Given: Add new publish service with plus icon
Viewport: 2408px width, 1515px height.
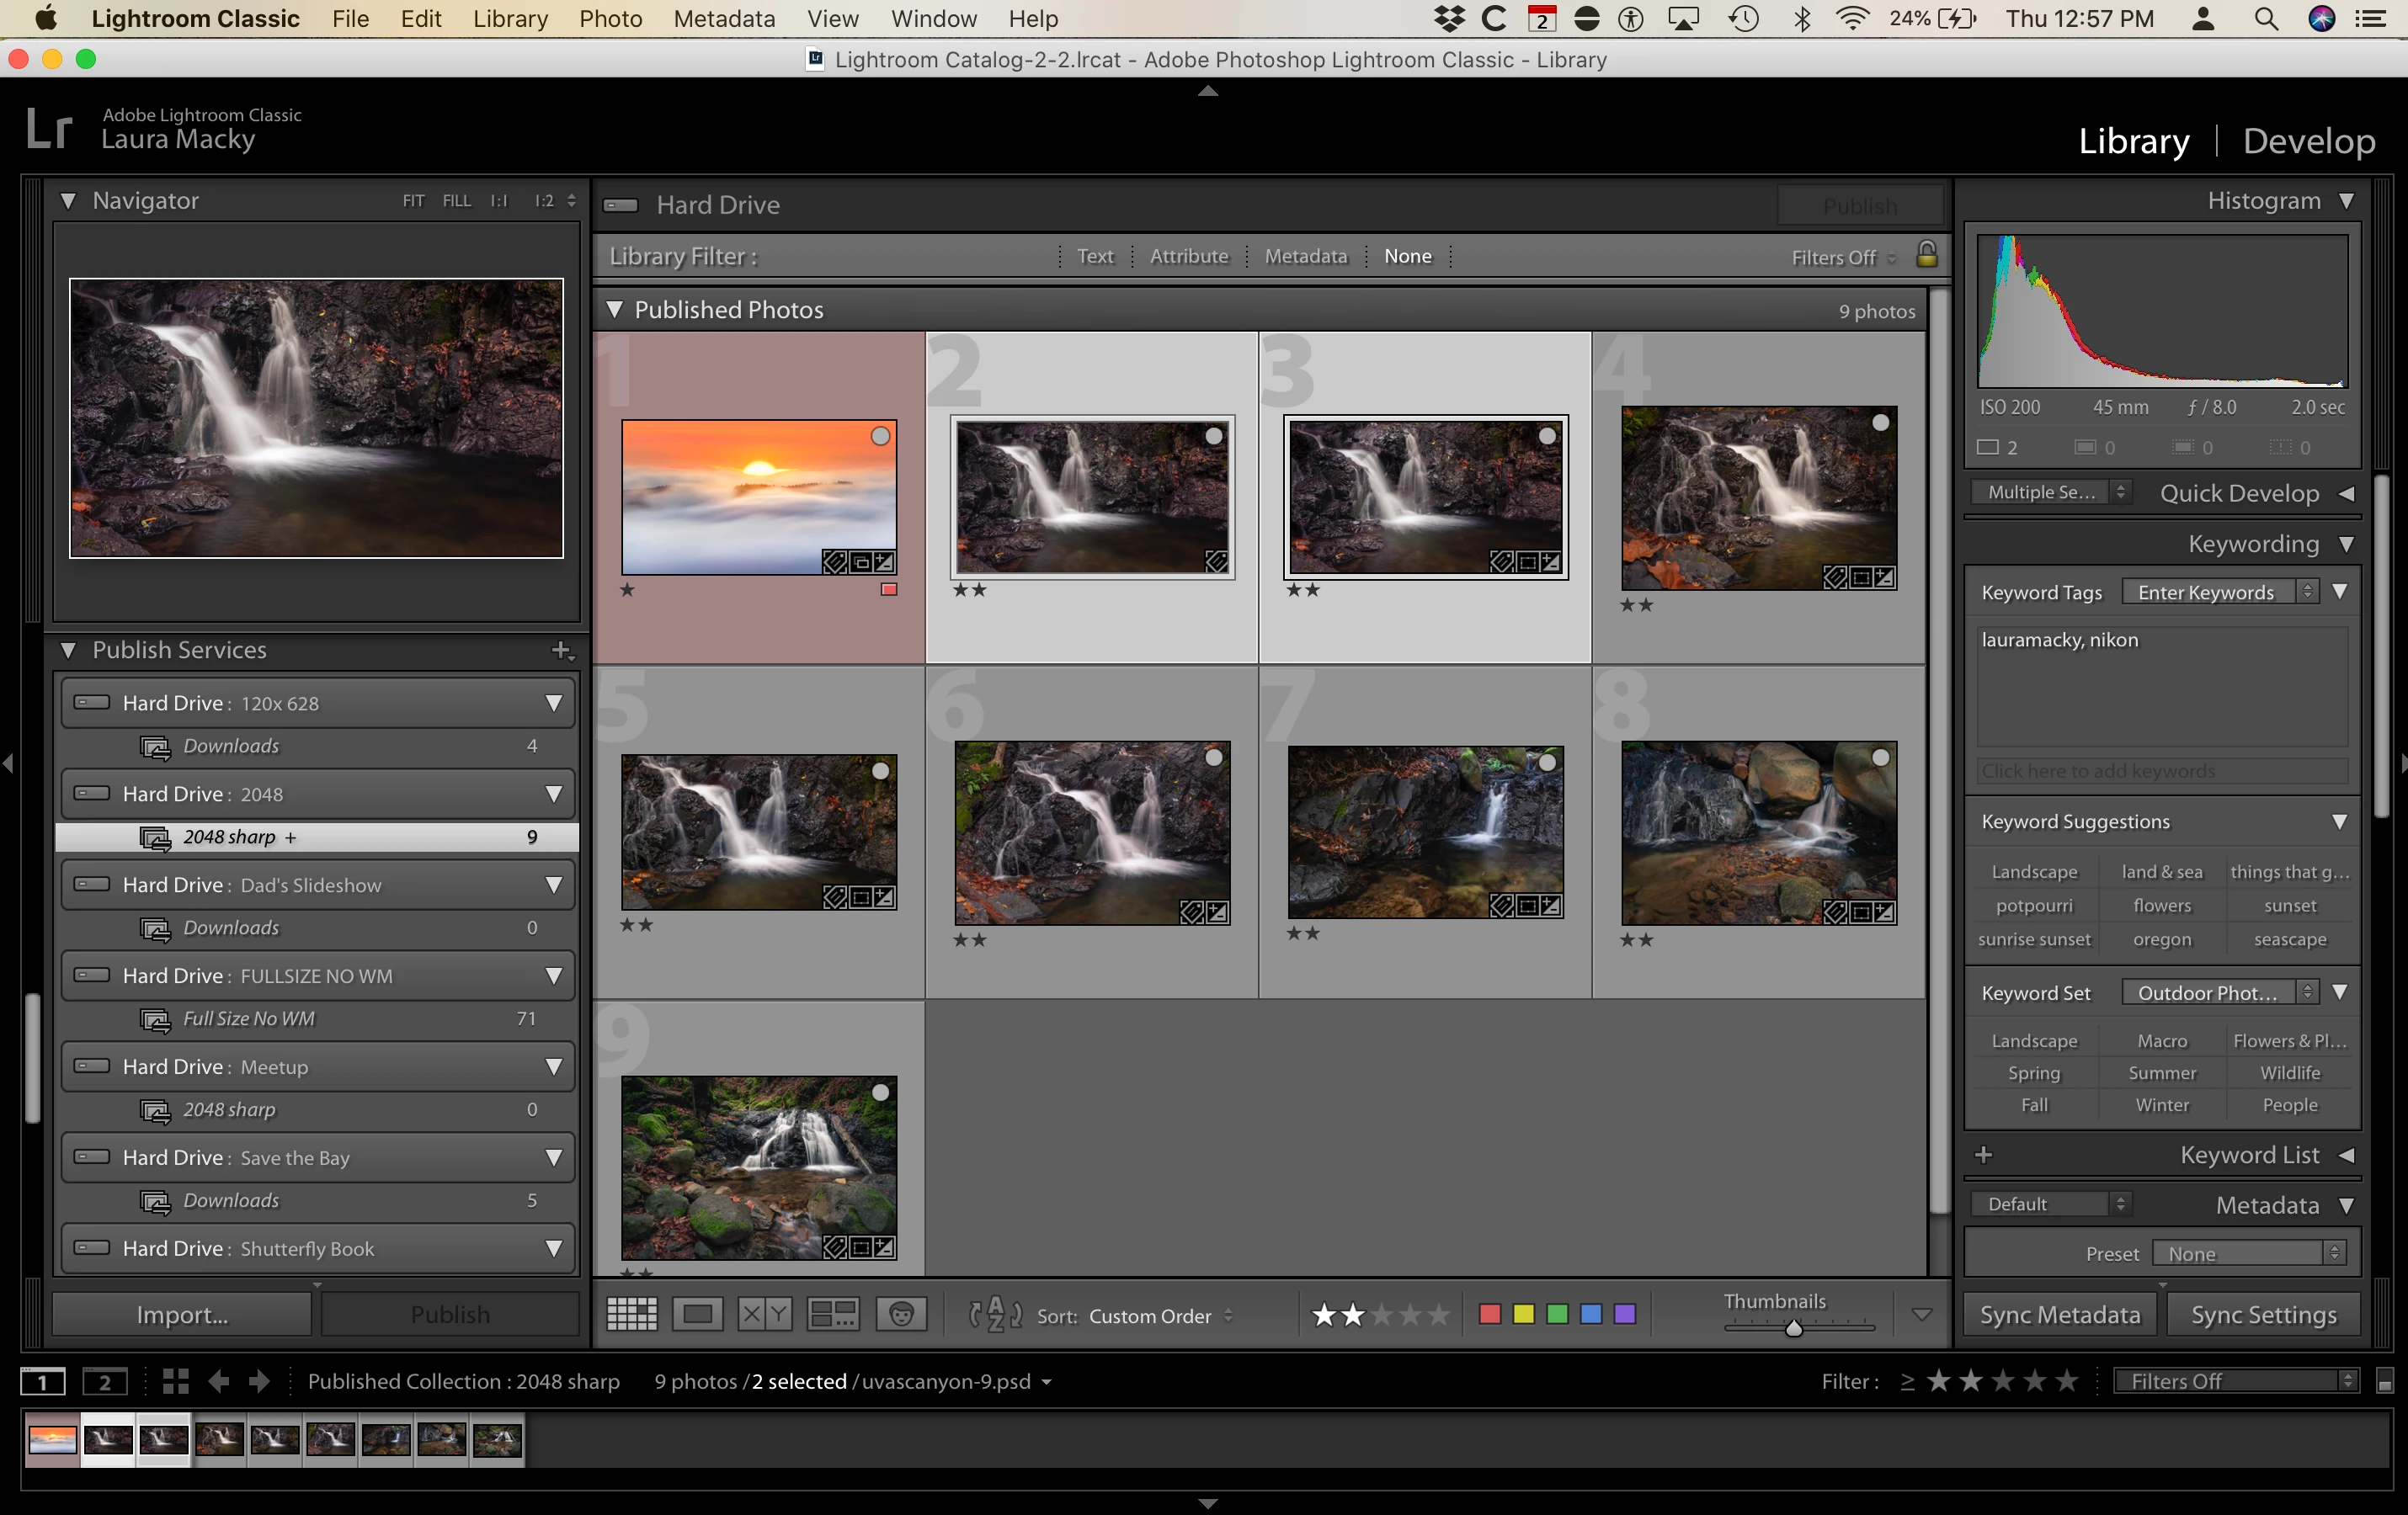Looking at the screenshot, I should [x=561, y=650].
